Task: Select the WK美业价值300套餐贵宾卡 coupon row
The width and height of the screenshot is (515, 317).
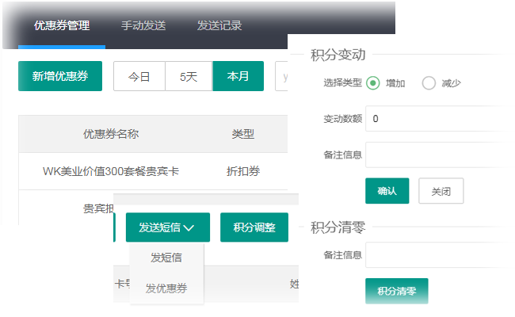Action: [x=111, y=171]
